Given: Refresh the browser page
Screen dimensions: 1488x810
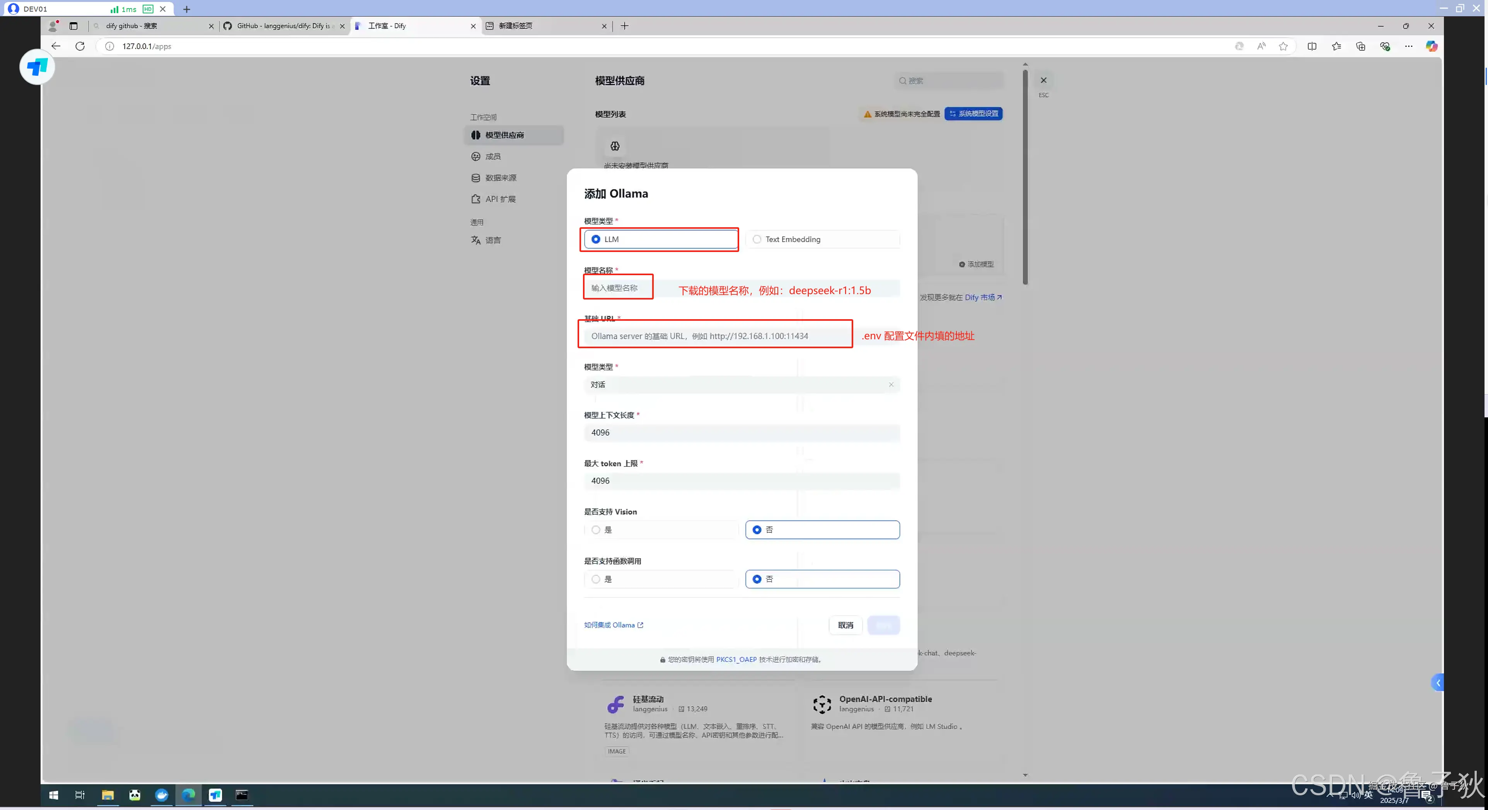Looking at the screenshot, I should pyautogui.click(x=80, y=46).
